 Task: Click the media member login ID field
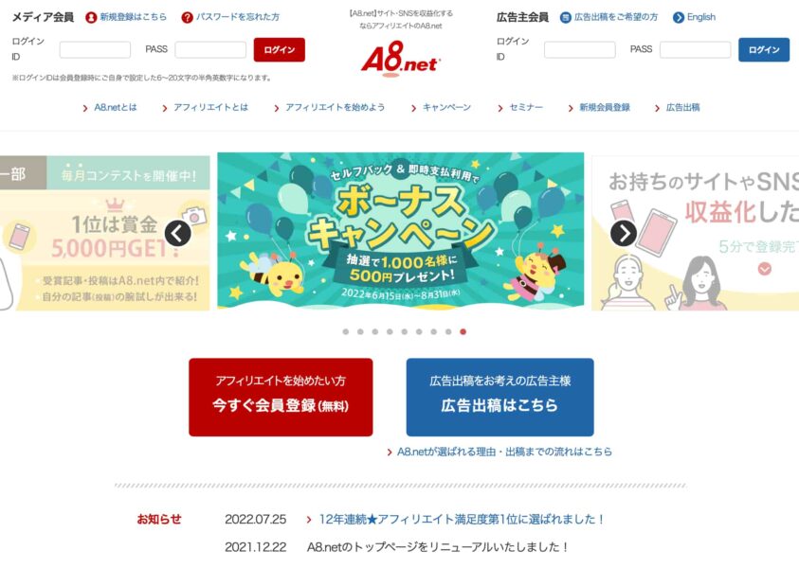pos(95,50)
